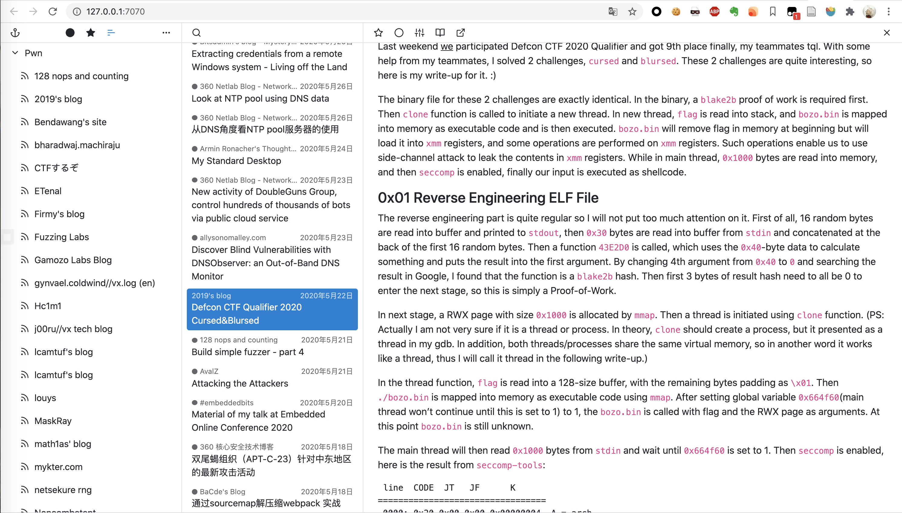Open 'My Standard Desktop' article
902x513 pixels.
coord(236,161)
